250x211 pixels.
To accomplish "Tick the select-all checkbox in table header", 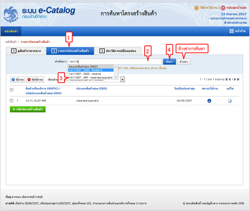I will [x=11, y=90].
